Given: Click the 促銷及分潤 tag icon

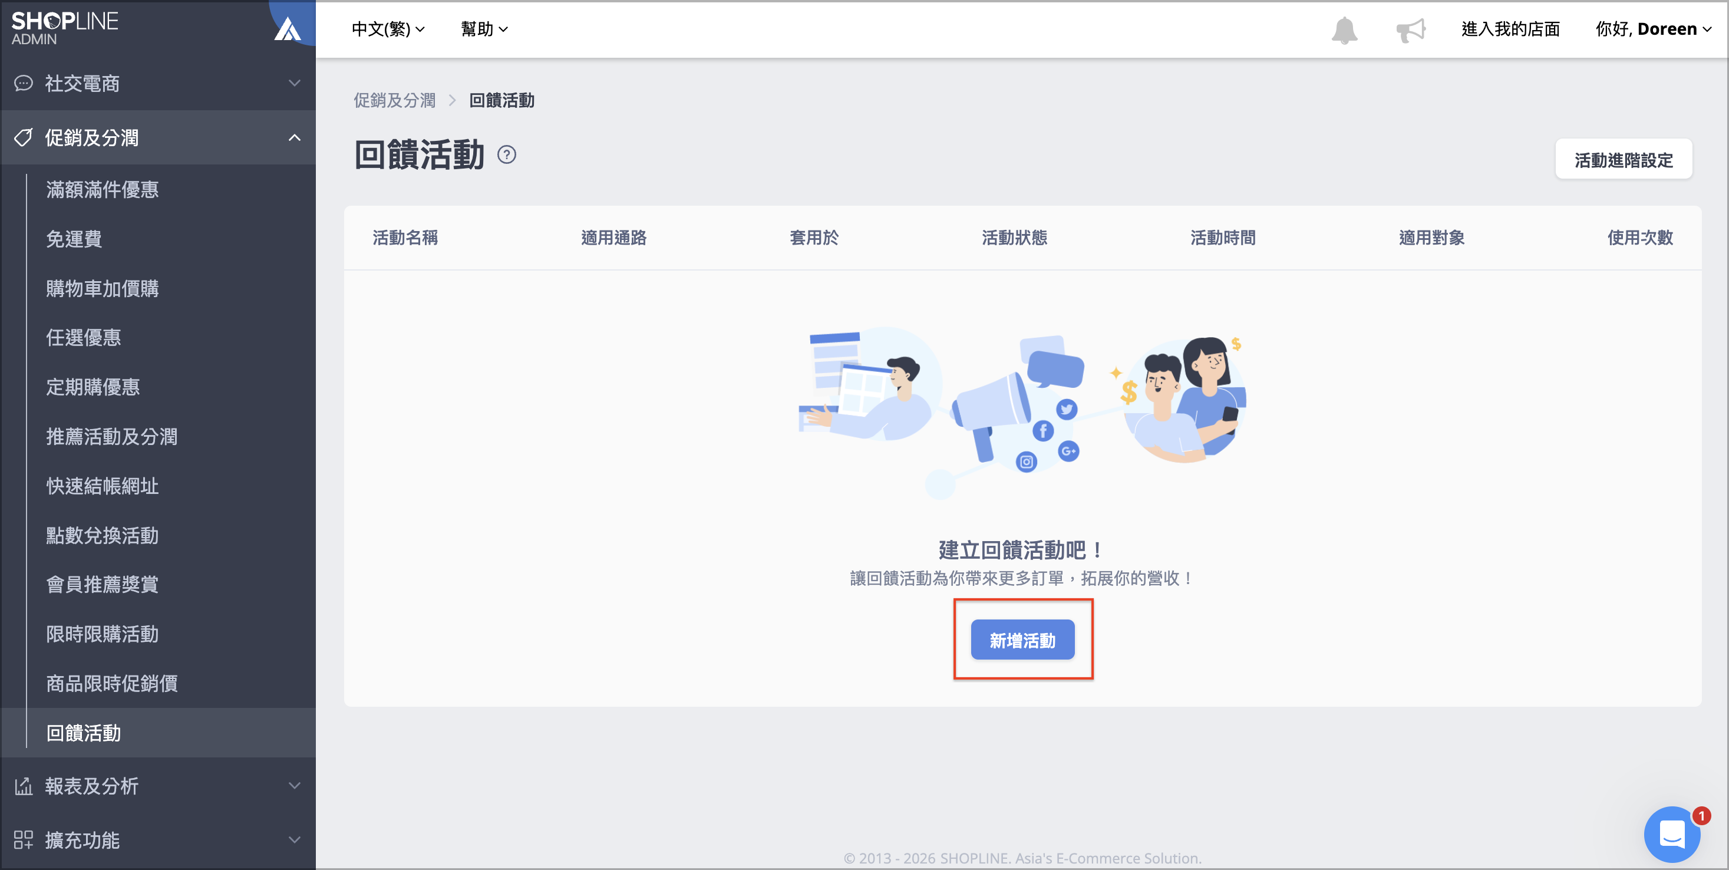Looking at the screenshot, I should 24,137.
